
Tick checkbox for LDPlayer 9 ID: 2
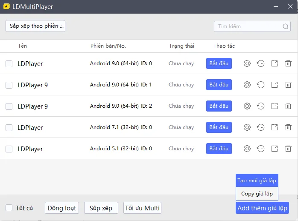(x=9, y=106)
